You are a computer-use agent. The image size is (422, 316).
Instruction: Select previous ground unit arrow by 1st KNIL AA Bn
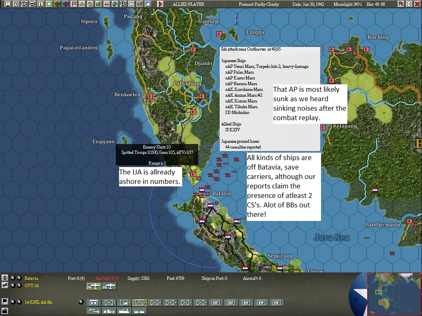[13, 302]
